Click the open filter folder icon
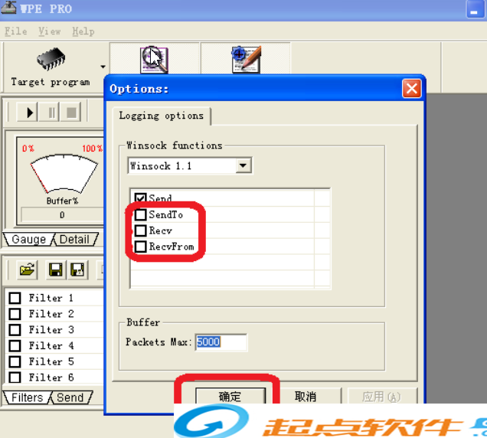The width and height of the screenshot is (487, 438). (x=28, y=270)
